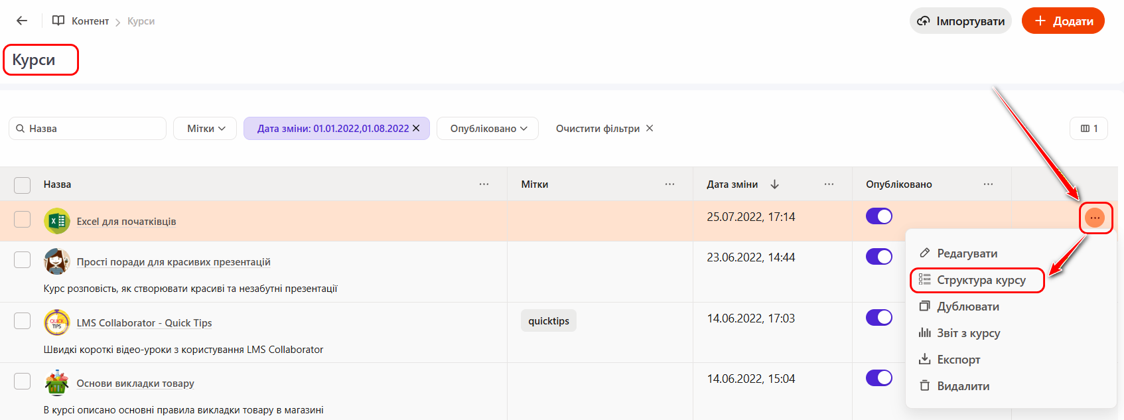Click the Імпортувати button
The width and height of the screenshot is (1124, 420).
[960, 21]
